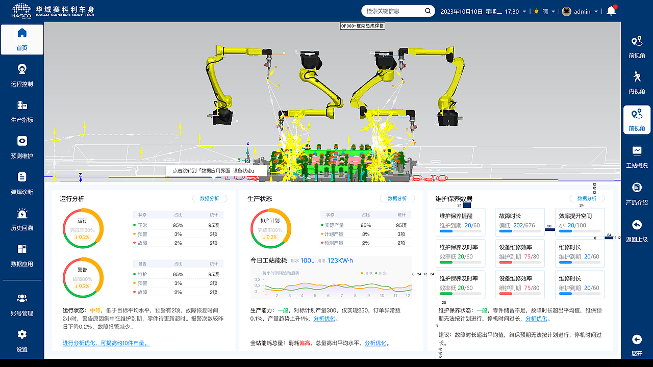Click the 故障时长 card
Image resolution: width=653 pixels, height=367 pixels.
pyautogui.click(x=519, y=222)
